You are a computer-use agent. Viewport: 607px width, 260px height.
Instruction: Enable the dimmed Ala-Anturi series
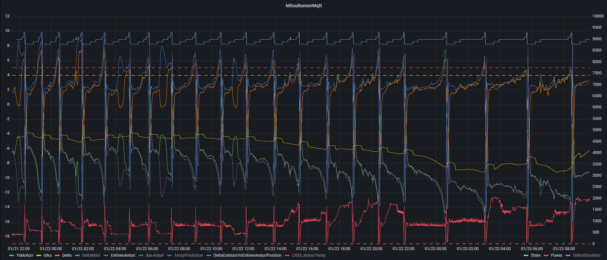pos(154,255)
